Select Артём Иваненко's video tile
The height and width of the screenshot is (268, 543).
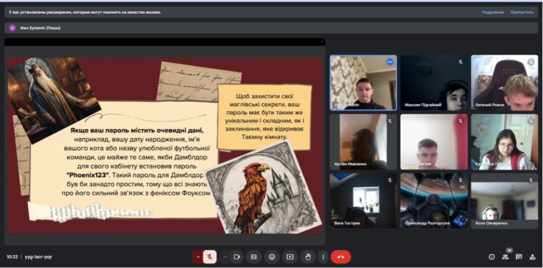point(363,142)
